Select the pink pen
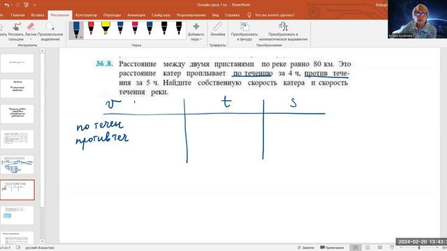This screenshot has height=251, width=447. (x=135, y=28)
